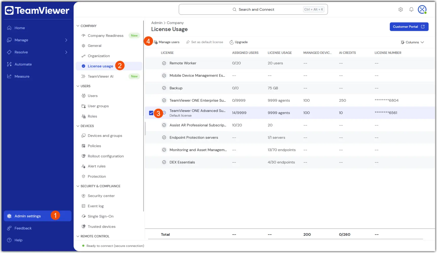This screenshot has width=437, height=253.
Task: Click the Home house icon
Action: coord(9,28)
